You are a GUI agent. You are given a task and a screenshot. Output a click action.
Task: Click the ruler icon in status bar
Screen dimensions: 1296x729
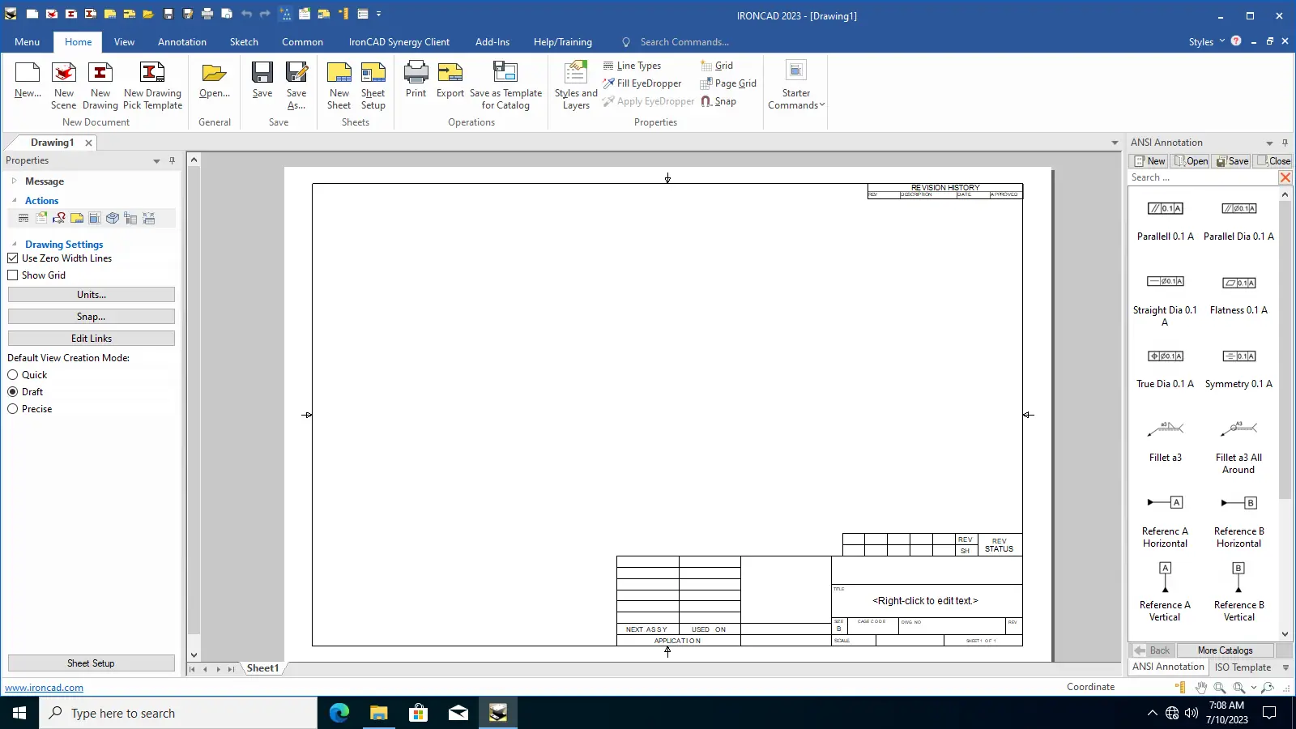pyautogui.click(x=1181, y=688)
